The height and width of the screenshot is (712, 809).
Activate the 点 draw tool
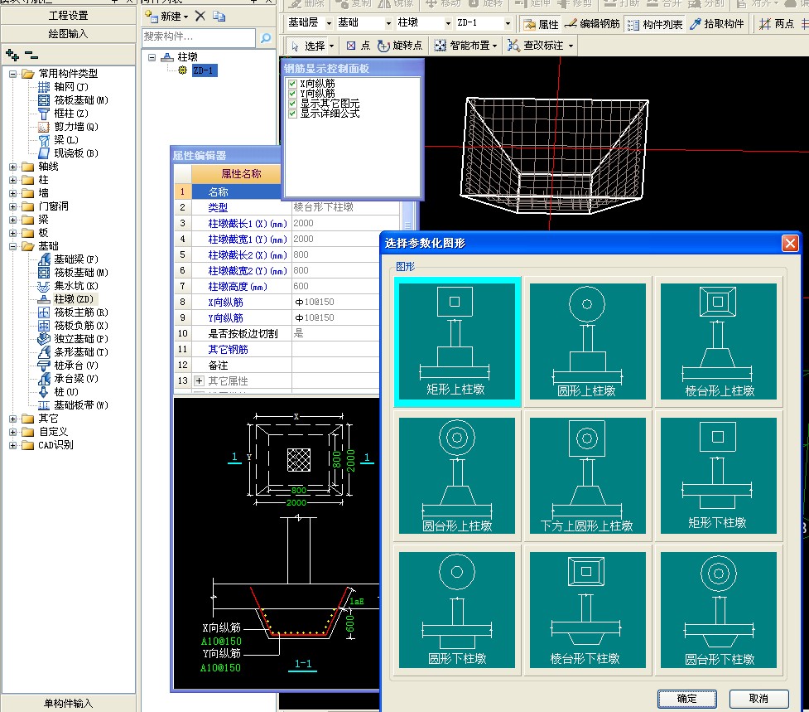[x=359, y=46]
